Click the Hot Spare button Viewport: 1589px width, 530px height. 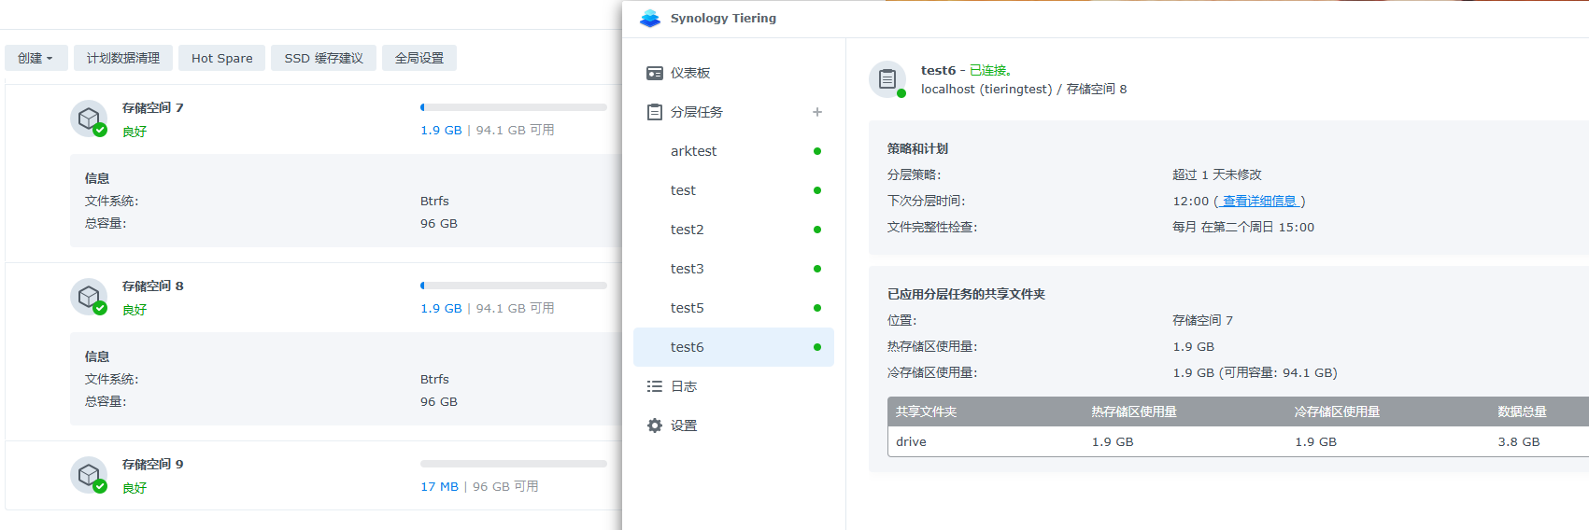222,58
